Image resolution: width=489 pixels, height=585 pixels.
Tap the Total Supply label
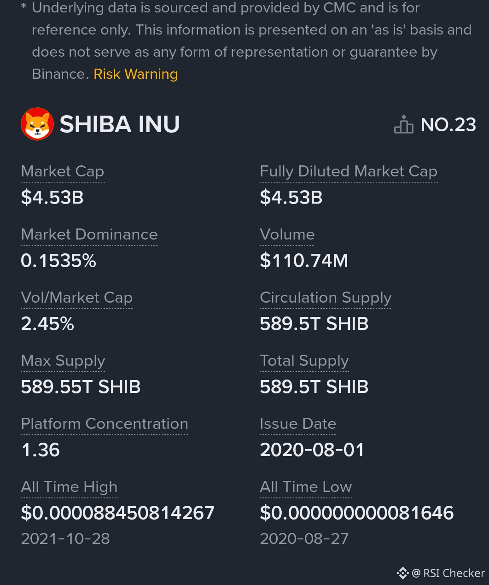(x=304, y=361)
